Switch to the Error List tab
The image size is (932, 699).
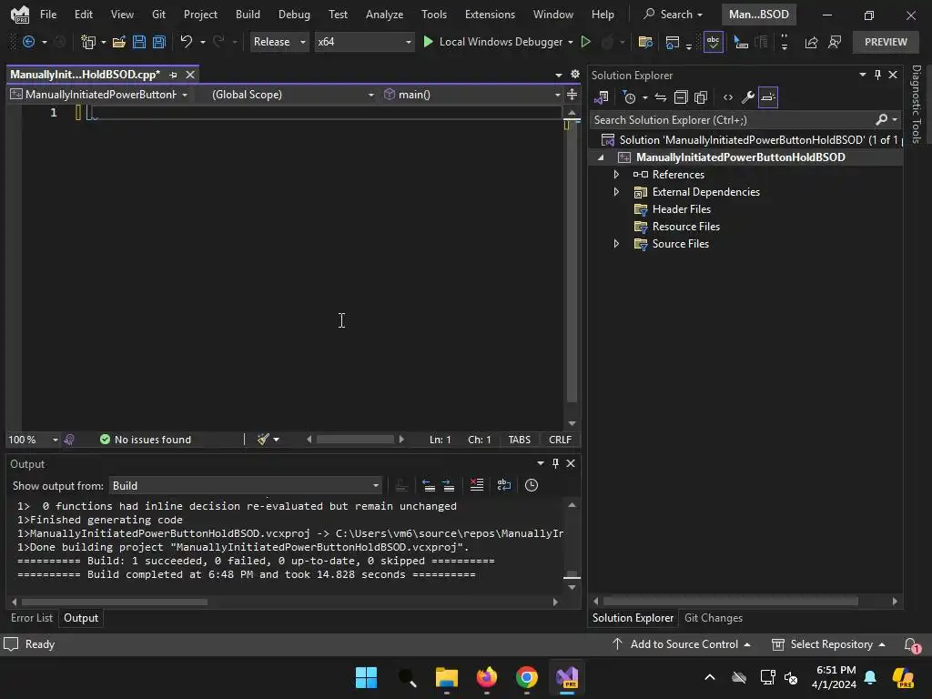[x=32, y=618]
